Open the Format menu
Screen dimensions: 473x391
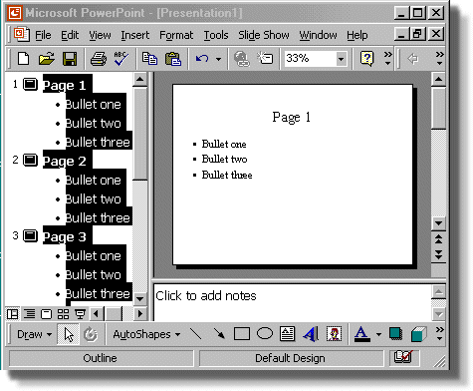[x=176, y=35]
